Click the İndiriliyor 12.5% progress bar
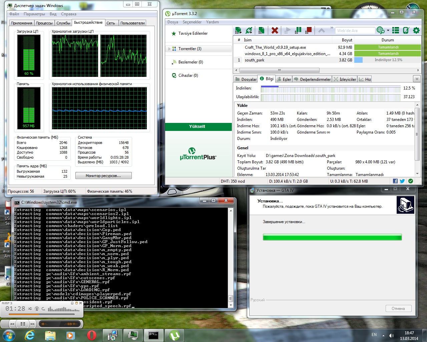This screenshot has height=342, width=427. pyautogui.click(x=388, y=60)
